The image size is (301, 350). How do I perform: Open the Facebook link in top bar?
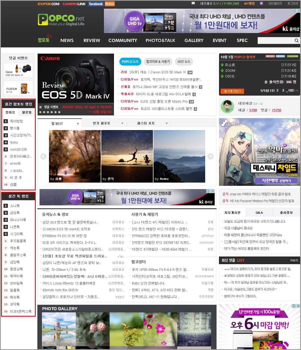tap(96, 4)
